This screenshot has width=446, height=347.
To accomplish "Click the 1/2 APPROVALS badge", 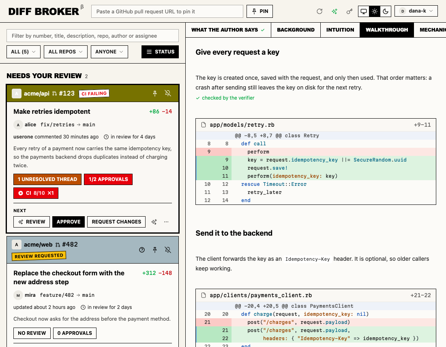I will point(108,179).
